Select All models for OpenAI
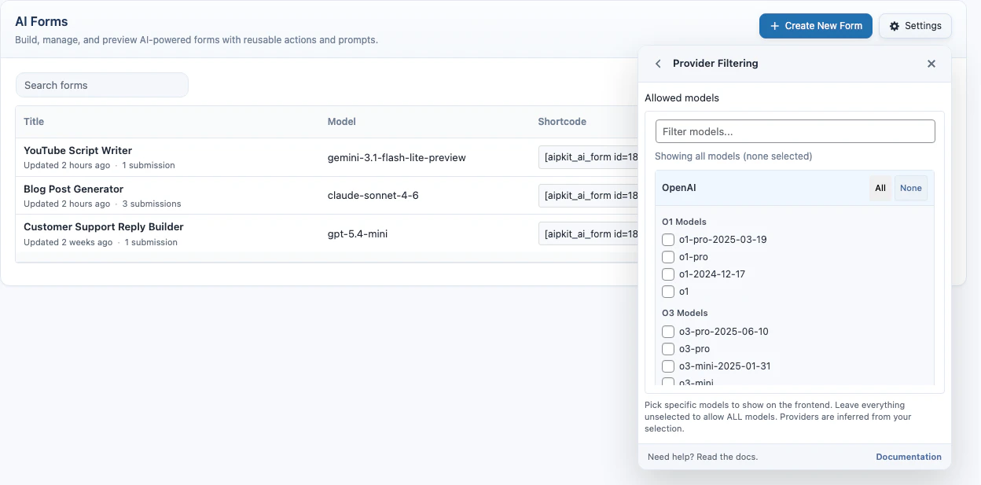The width and height of the screenshot is (981, 485). 880,188
